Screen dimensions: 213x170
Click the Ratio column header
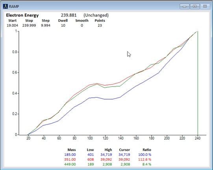(147, 150)
